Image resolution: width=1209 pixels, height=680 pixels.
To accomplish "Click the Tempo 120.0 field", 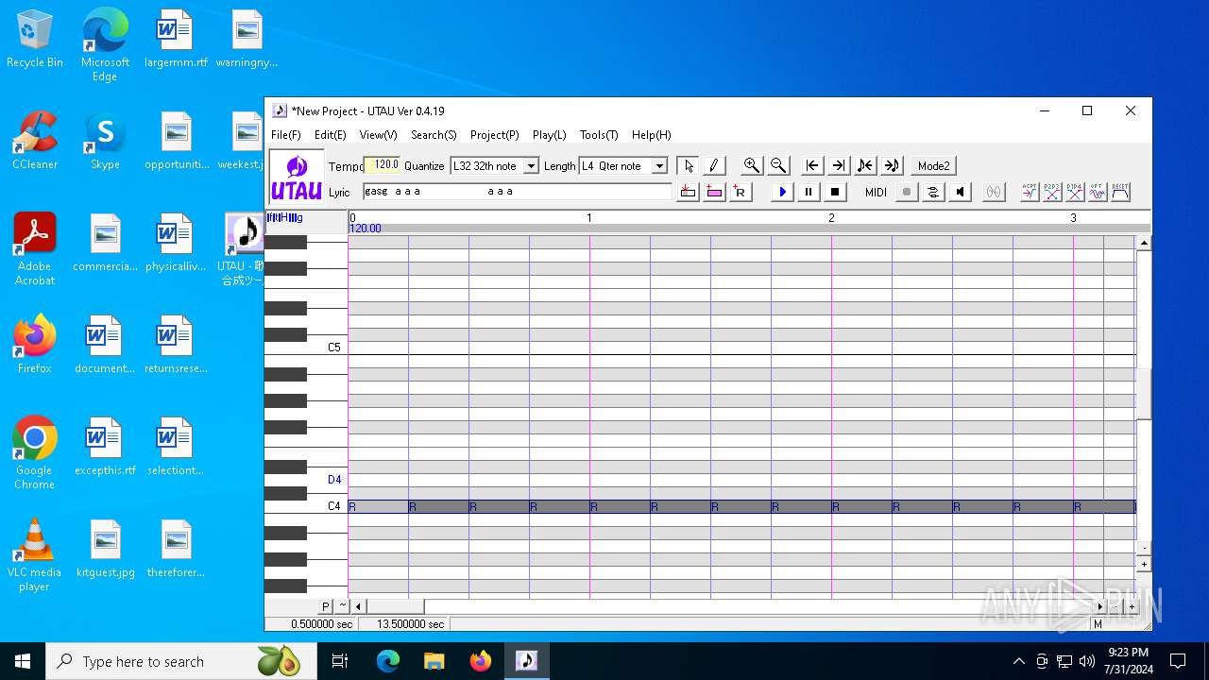I will (x=383, y=165).
